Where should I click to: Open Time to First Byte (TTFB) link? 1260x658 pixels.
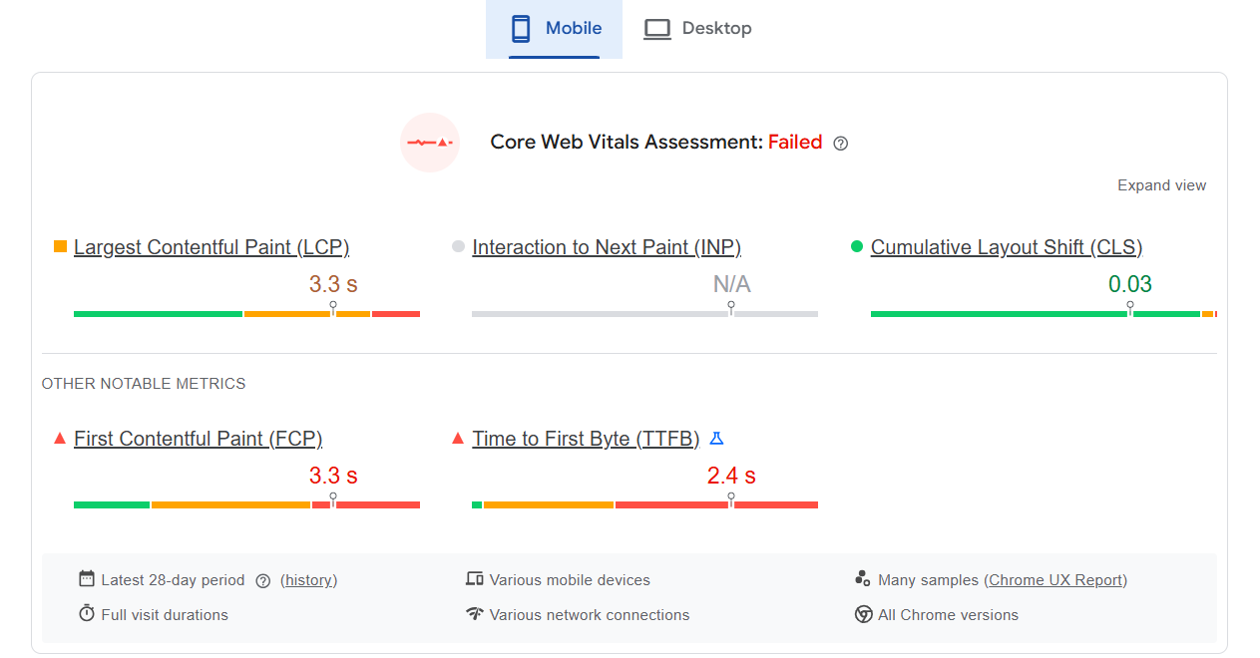(x=586, y=439)
